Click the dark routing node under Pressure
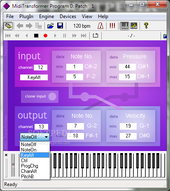This screenshot has height=191, width=170. click(x=124, y=97)
